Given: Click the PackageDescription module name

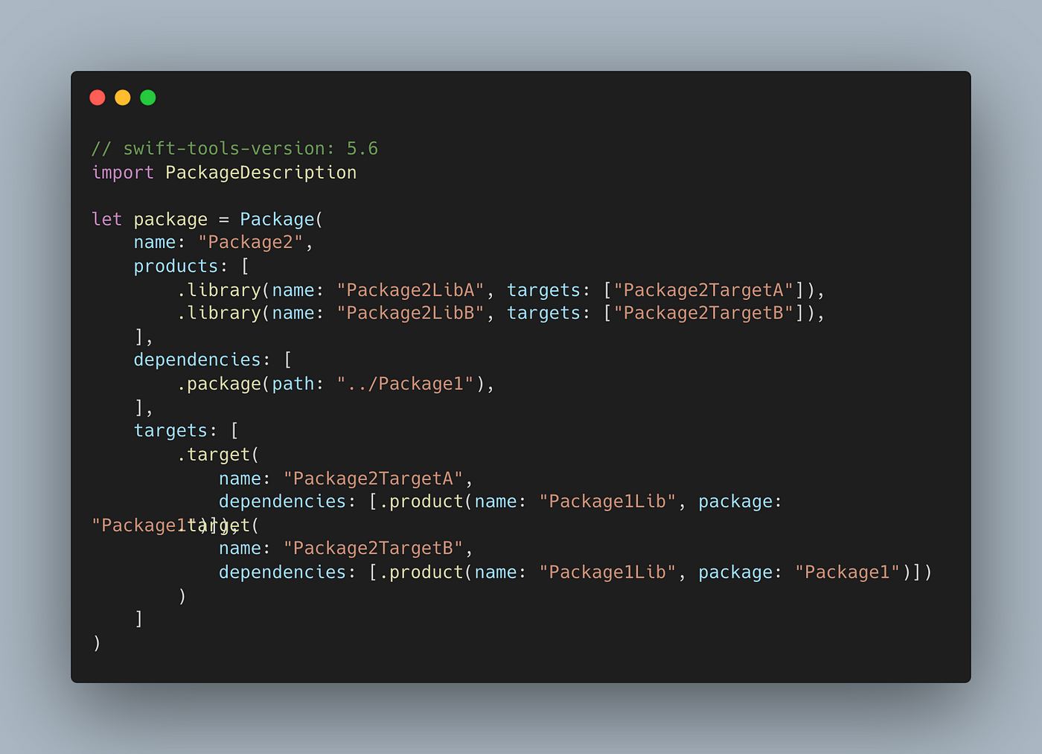Looking at the screenshot, I should 260,173.
